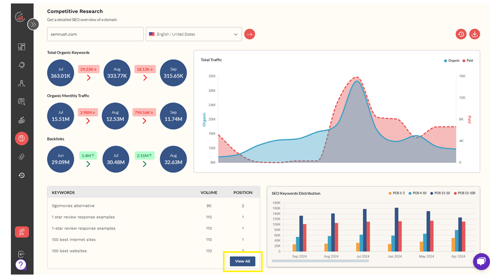Click red chevron under 18.12K keyword change
Image resolution: width=498 pixels, height=279 pixels.
(145, 78)
